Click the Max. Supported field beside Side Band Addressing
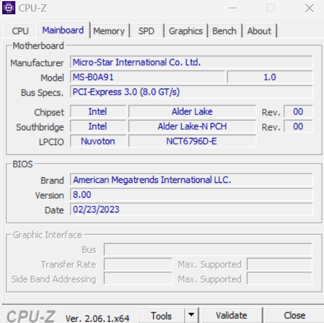Screen dimensions: 324x323 click(x=279, y=278)
